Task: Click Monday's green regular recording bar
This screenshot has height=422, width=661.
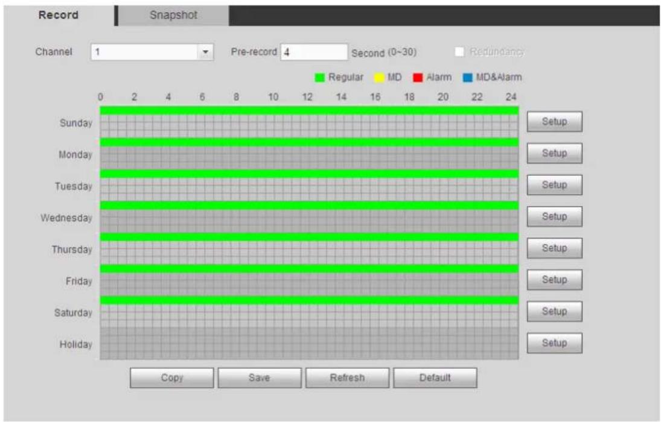Action: coord(310,142)
